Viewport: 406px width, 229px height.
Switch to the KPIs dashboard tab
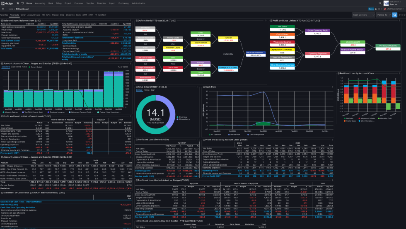coord(49,15)
